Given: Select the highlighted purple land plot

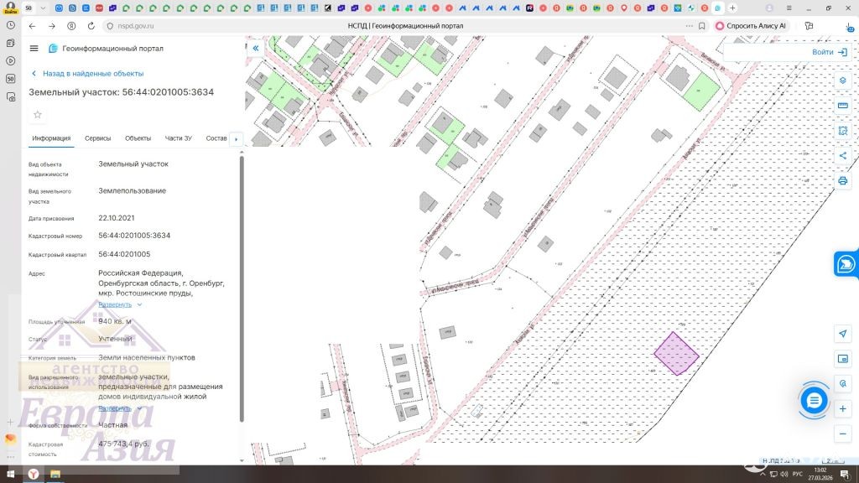Looking at the screenshot, I should [676, 353].
